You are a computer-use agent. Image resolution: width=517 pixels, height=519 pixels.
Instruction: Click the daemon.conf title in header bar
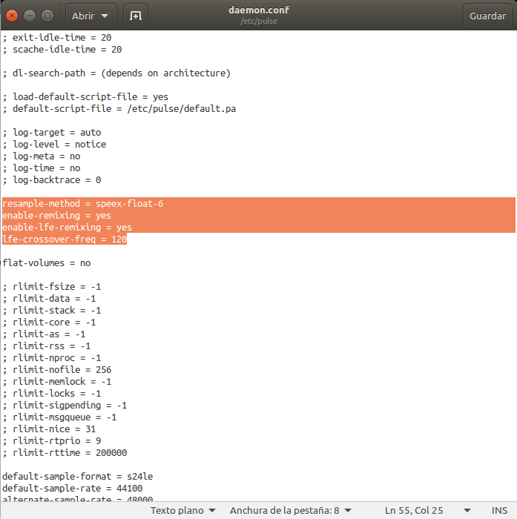point(257,10)
